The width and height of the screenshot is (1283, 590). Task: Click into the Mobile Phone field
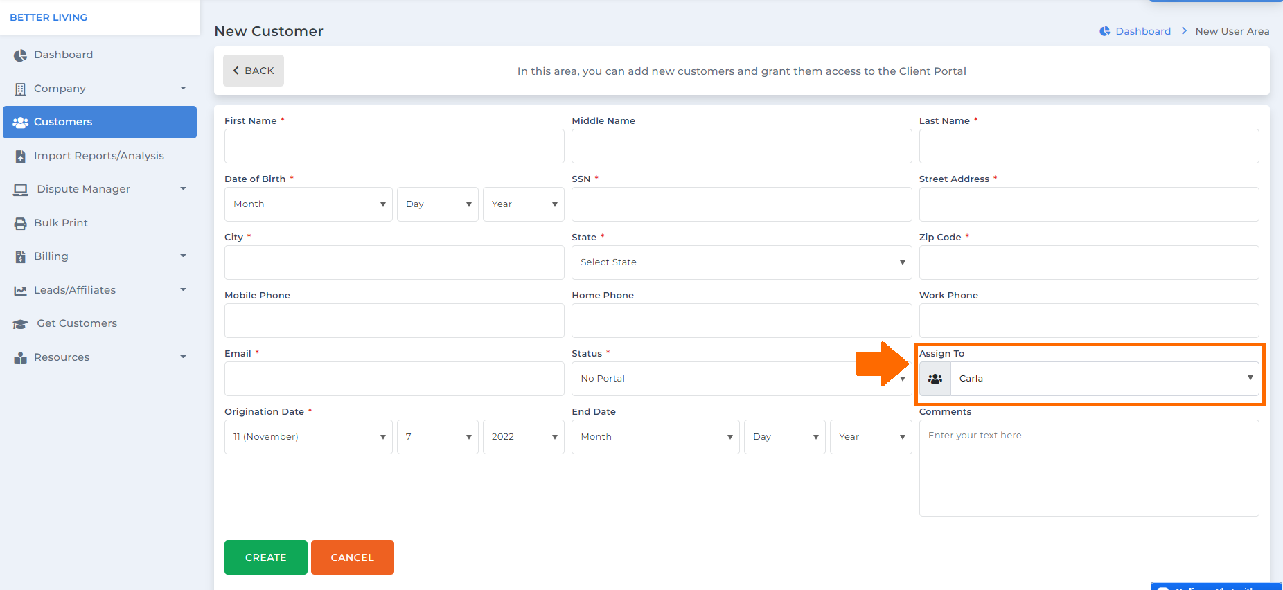point(394,321)
